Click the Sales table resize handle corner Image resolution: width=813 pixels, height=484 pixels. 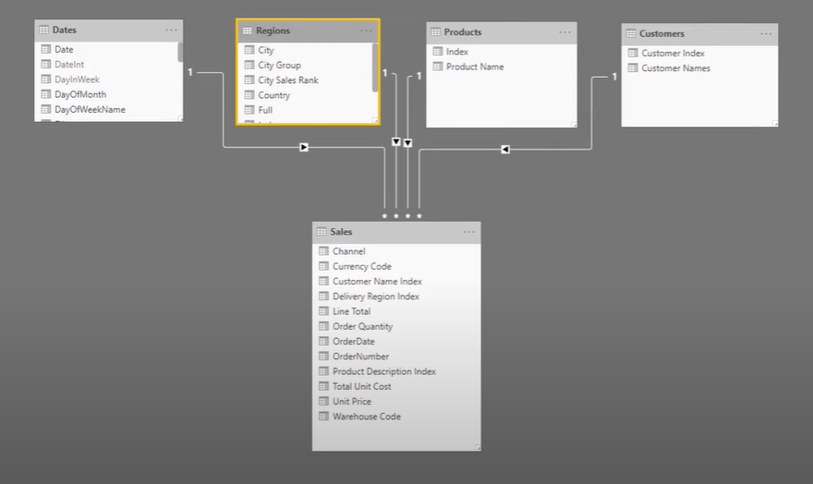(x=478, y=447)
